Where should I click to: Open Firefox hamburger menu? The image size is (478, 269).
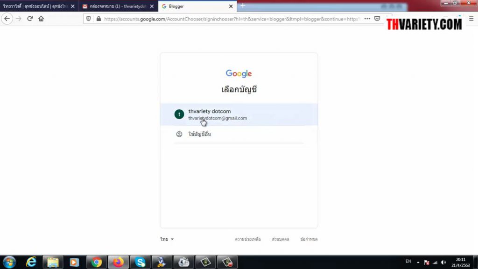(x=471, y=19)
